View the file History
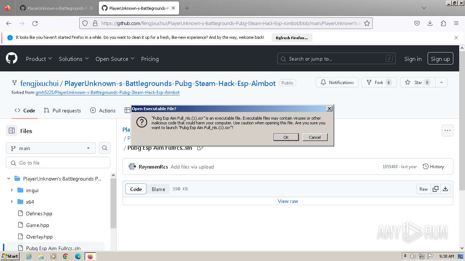The image size is (465, 261). (433, 167)
